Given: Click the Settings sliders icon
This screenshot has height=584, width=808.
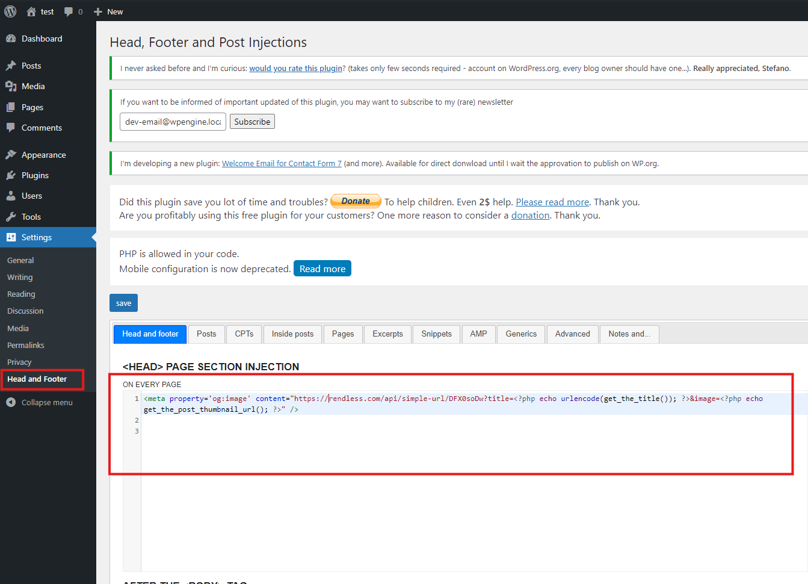Looking at the screenshot, I should pyautogui.click(x=11, y=237).
